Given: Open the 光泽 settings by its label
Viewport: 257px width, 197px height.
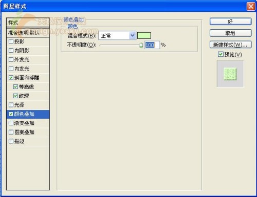Looking at the screenshot, I should (x=19, y=105).
